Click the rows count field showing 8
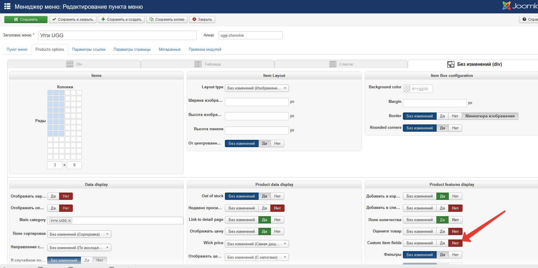The image size is (538, 268). (x=74, y=165)
